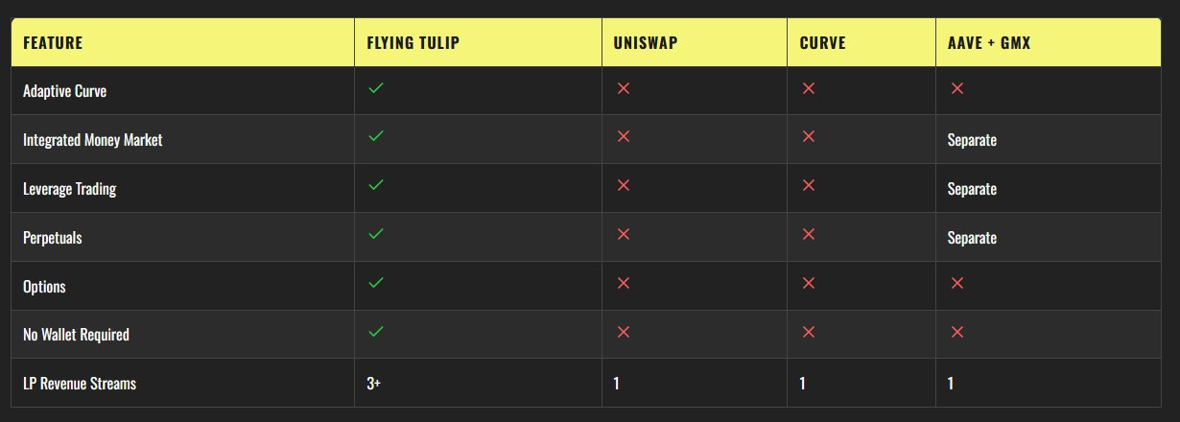Click the Curve Leverage Trading red cross
1180x422 pixels.
click(809, 186)
